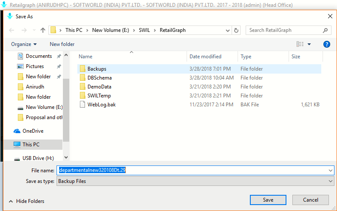Click the SWILTemp folder icon

point(82,95)
